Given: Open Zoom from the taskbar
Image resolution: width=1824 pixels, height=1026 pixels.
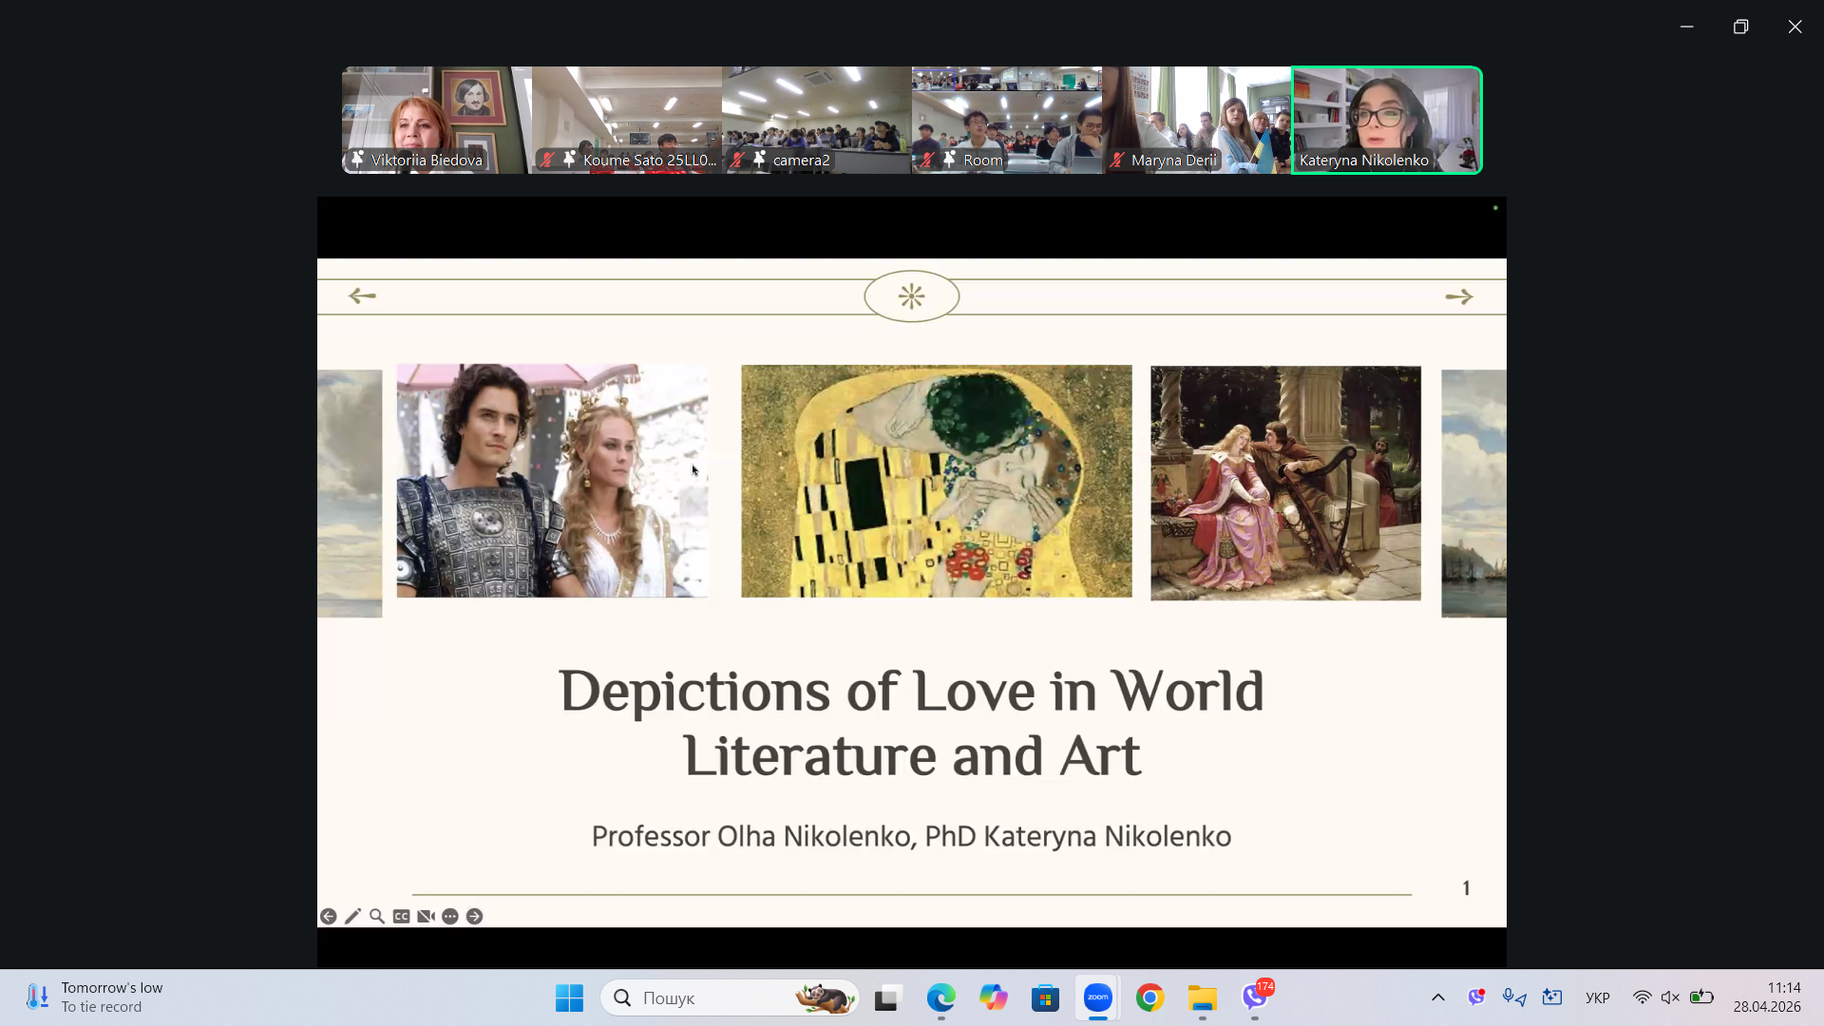Looking at the screenshot, I should 1097,997.
